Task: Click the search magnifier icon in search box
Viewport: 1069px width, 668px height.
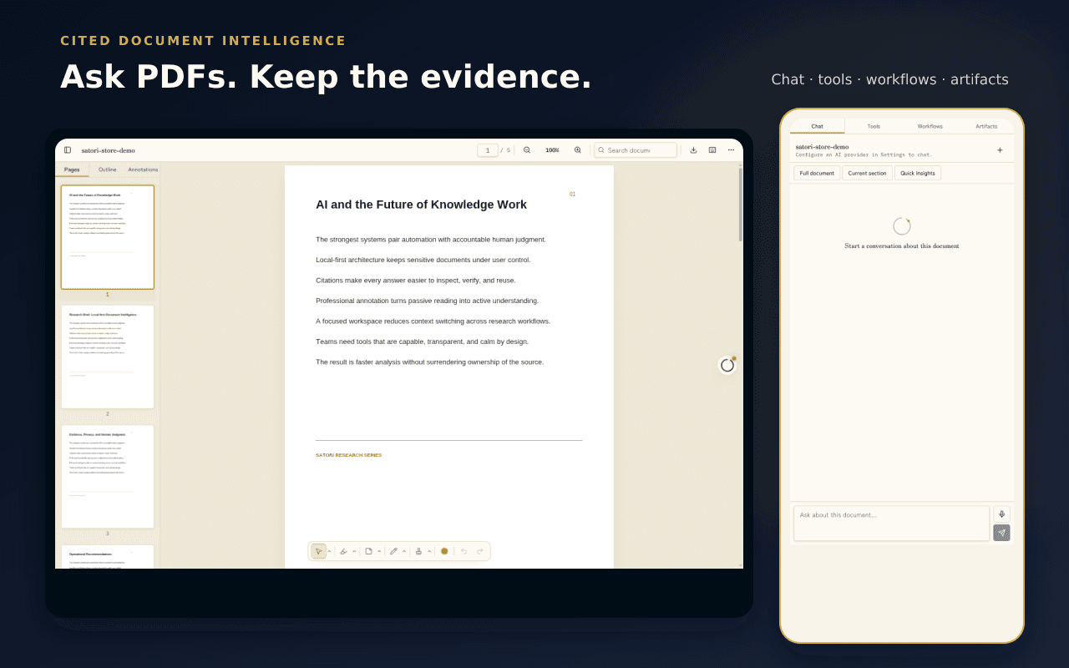Action: [601, 150]
